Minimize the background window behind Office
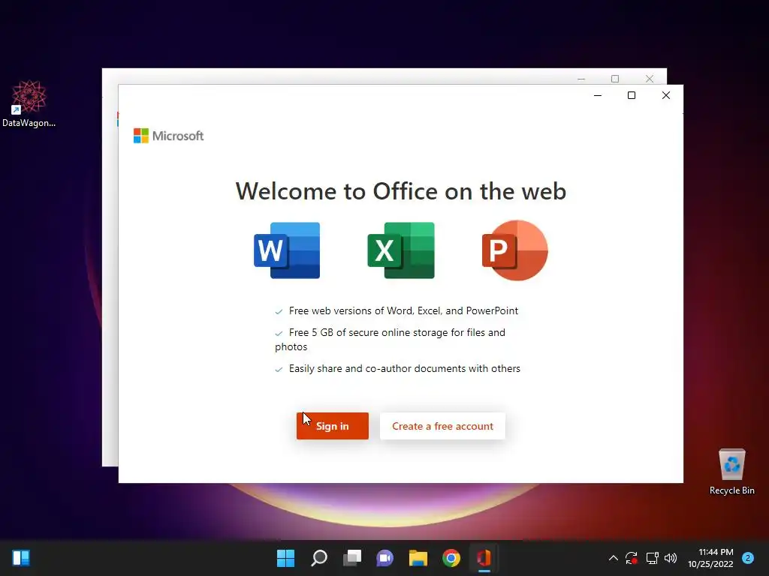 (581, 79)
